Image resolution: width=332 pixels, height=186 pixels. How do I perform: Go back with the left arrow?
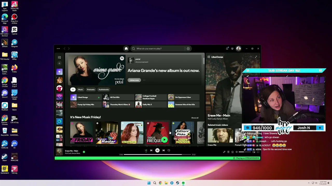coord(65,49)
